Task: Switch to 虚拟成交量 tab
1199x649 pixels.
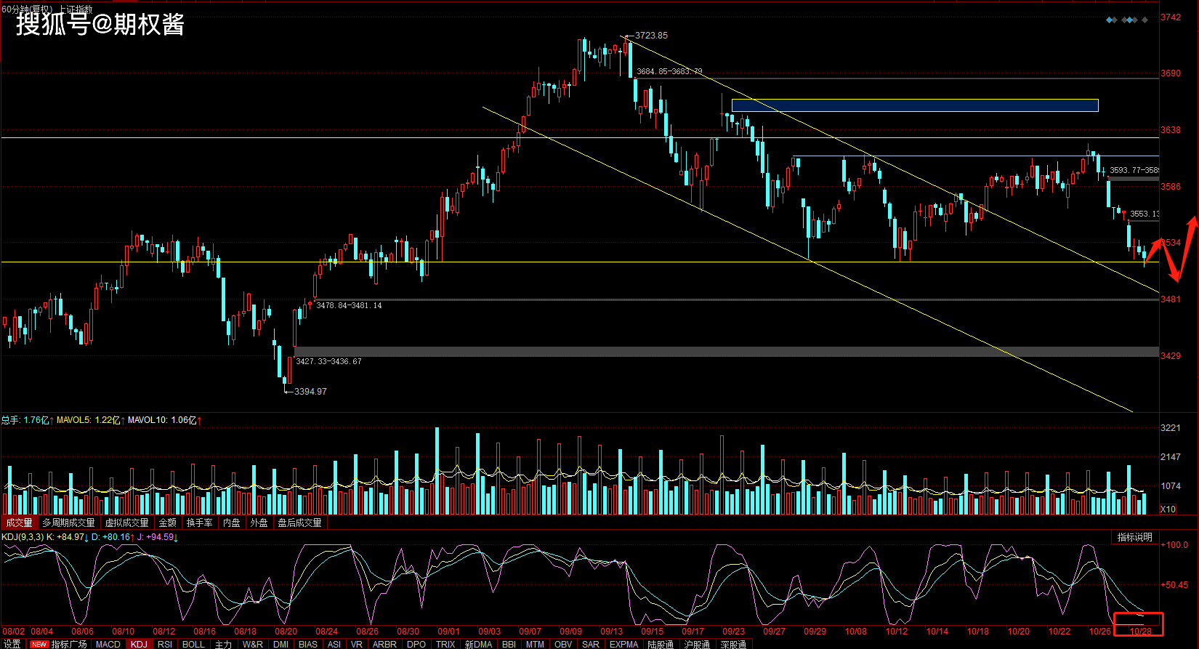Action: (x=127, y=523)
